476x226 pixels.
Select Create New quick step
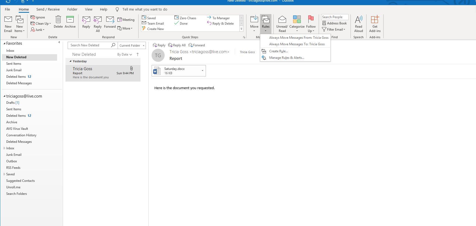point(153,29)
